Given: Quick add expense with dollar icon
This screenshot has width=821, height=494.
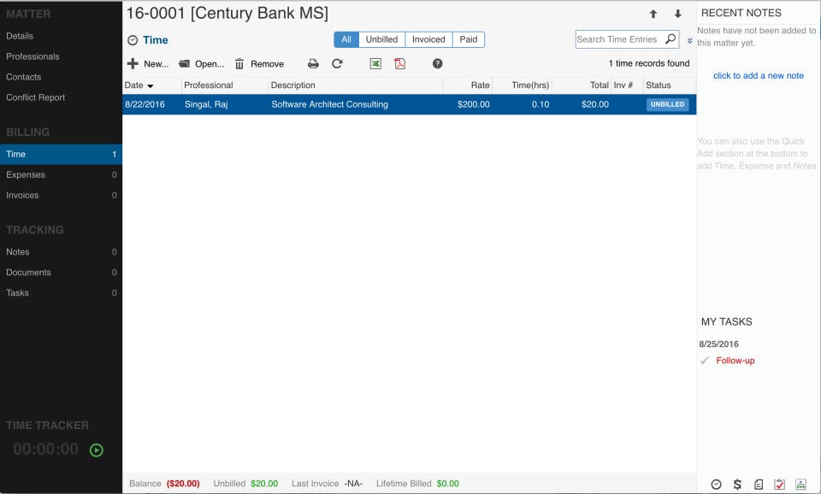Looking at the screenshot, I should click(737, 485).
